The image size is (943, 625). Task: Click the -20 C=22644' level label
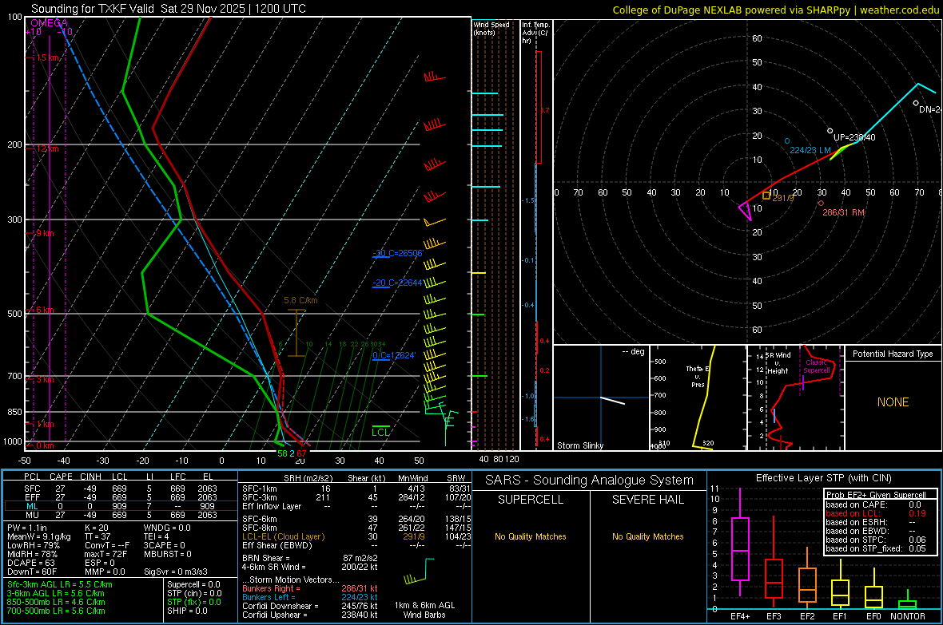click(x=397, y=283)
